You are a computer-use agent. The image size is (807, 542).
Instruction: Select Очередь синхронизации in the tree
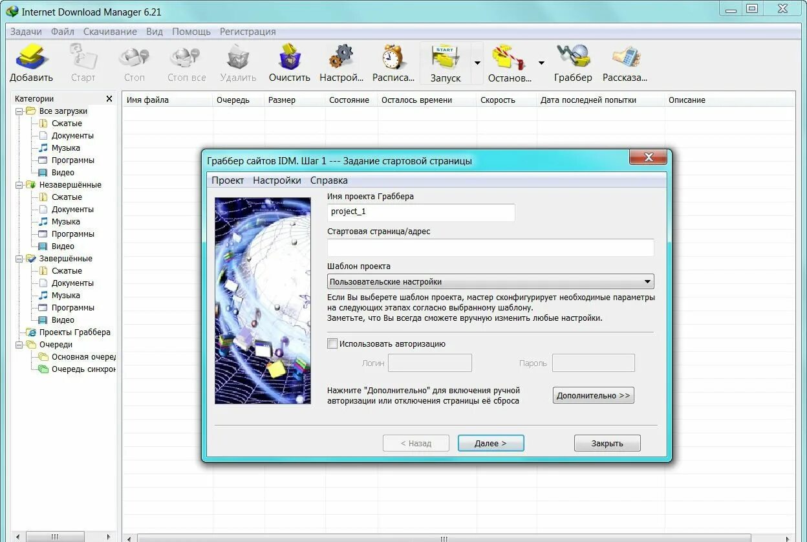point(83,369)
